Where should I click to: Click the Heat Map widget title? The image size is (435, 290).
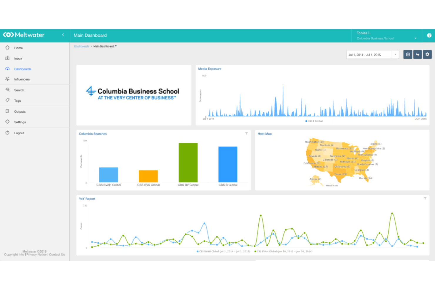pyautogui.click(x=265, y=134)
